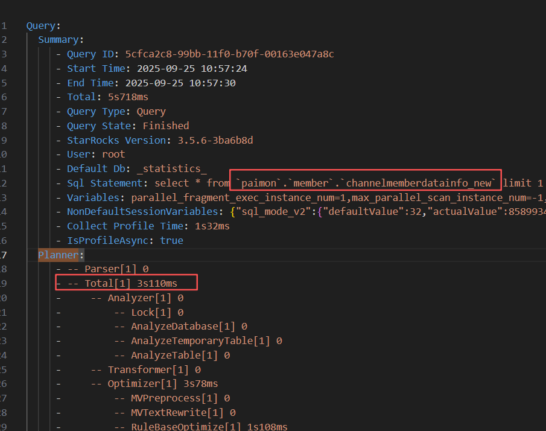The width and height of the screenshot is (546, 431).
Task: Click the Optimizer[1] 3s78ms entry
Action: tap(163, 384)
